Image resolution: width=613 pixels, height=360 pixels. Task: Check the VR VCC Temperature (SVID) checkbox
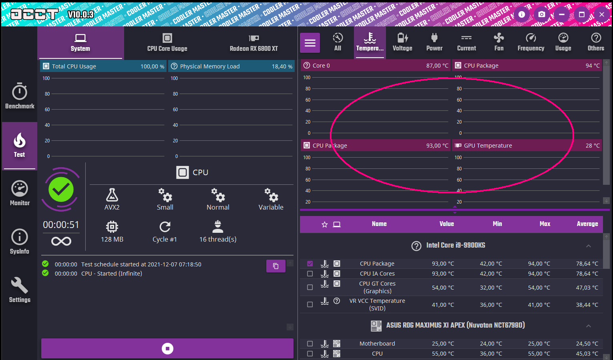click(310, 304)
